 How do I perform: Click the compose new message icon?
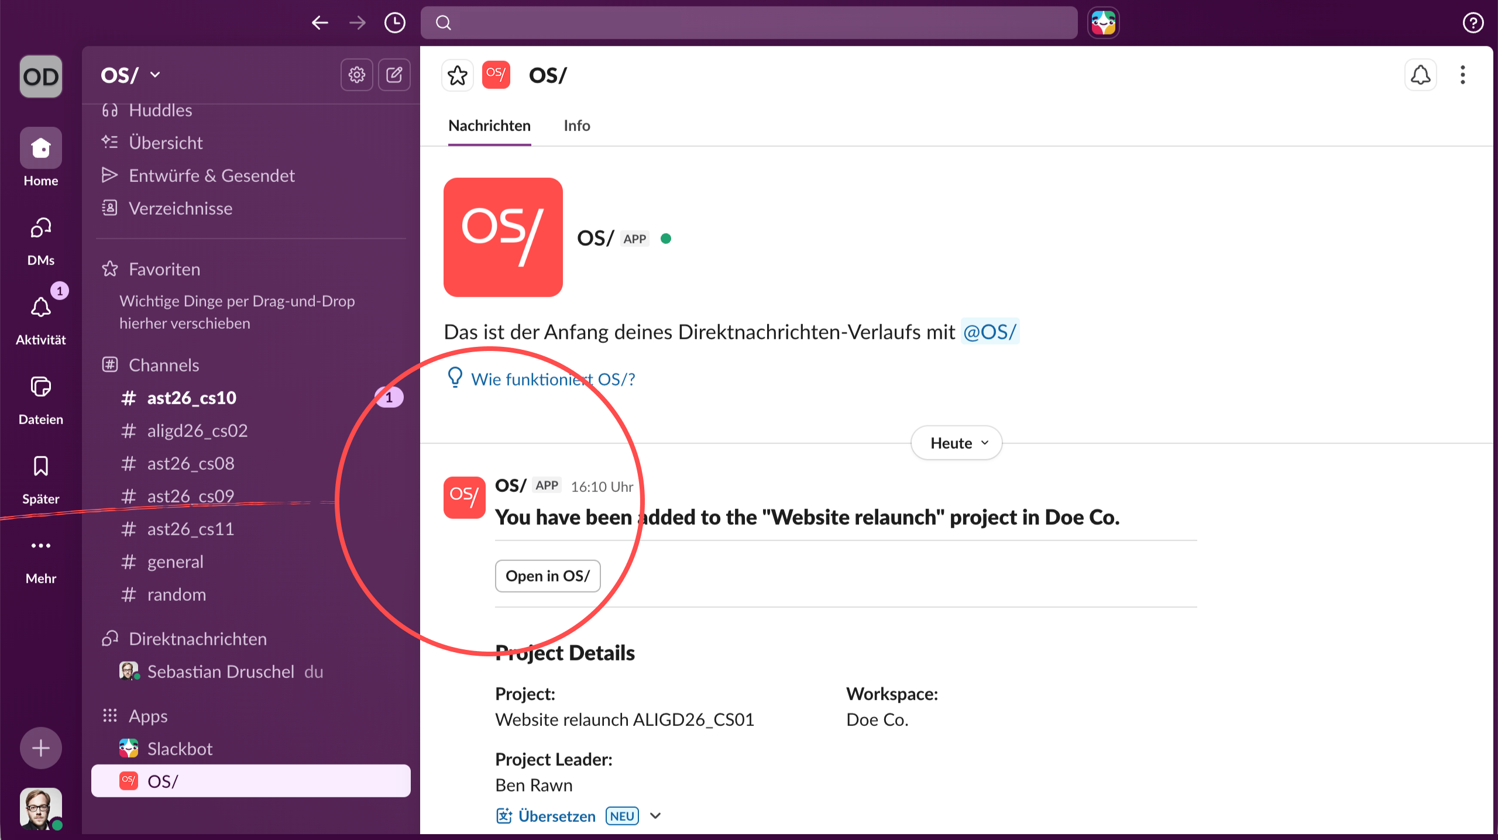[394, 75]
